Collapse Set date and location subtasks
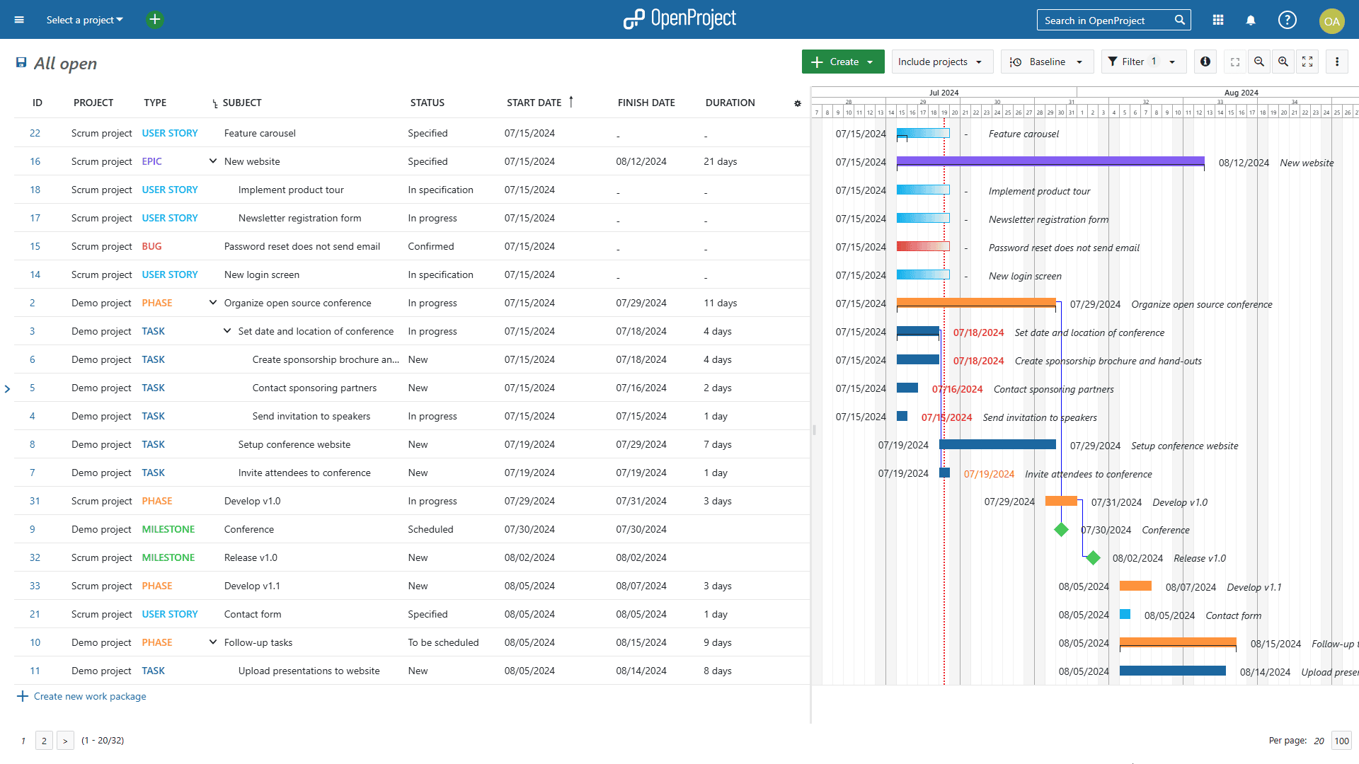 [226, 331]
